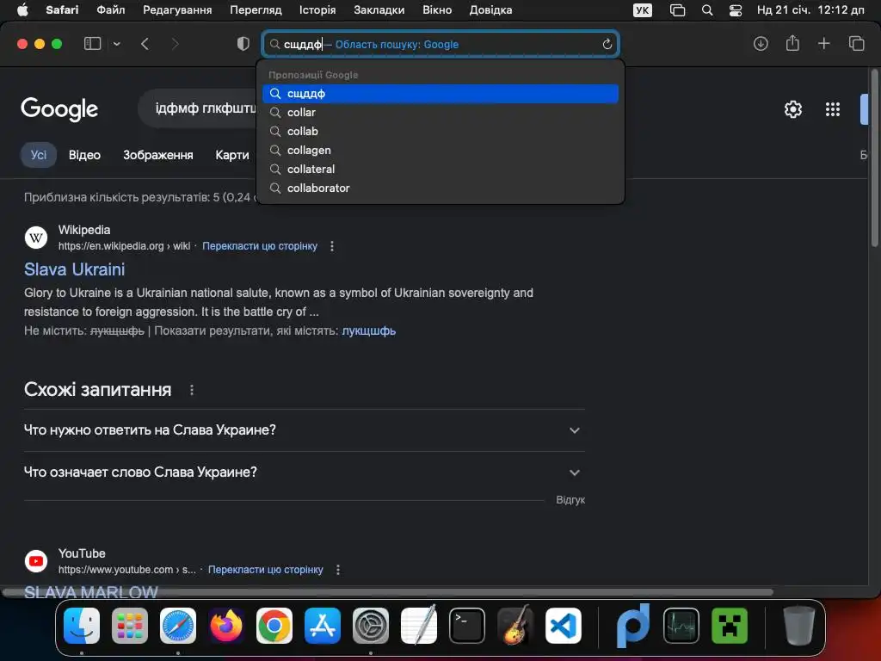881x661 pixels.
Task: Open Spotlight search in menu bar
Action: click(707, 10)
